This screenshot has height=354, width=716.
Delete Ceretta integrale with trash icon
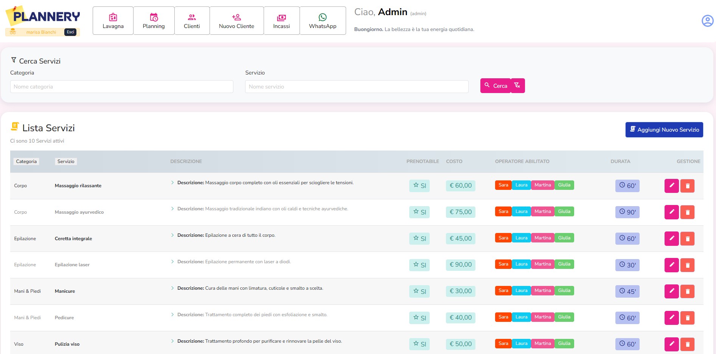pos(688,239)
